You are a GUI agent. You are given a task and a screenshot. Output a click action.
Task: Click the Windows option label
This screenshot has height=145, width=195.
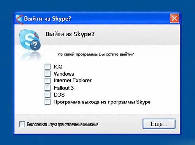(64, 74)
